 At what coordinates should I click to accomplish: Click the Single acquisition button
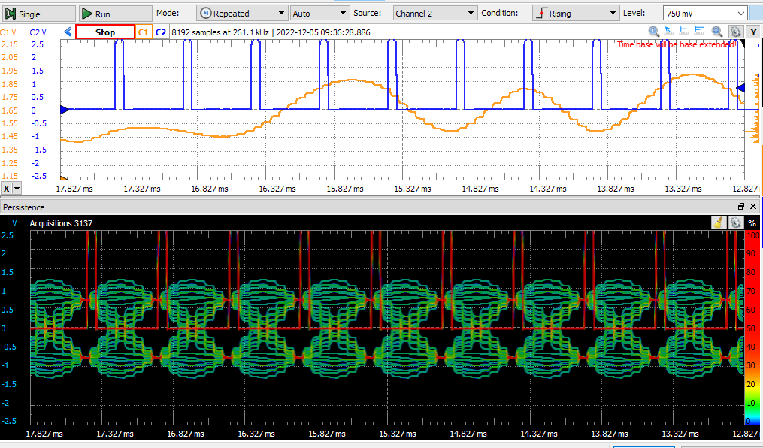click(x=39, y=14)
